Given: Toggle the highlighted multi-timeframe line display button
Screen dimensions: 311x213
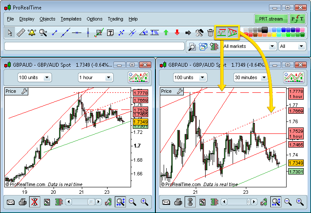Looking at the screenshot, I should (x=221, y=32).
